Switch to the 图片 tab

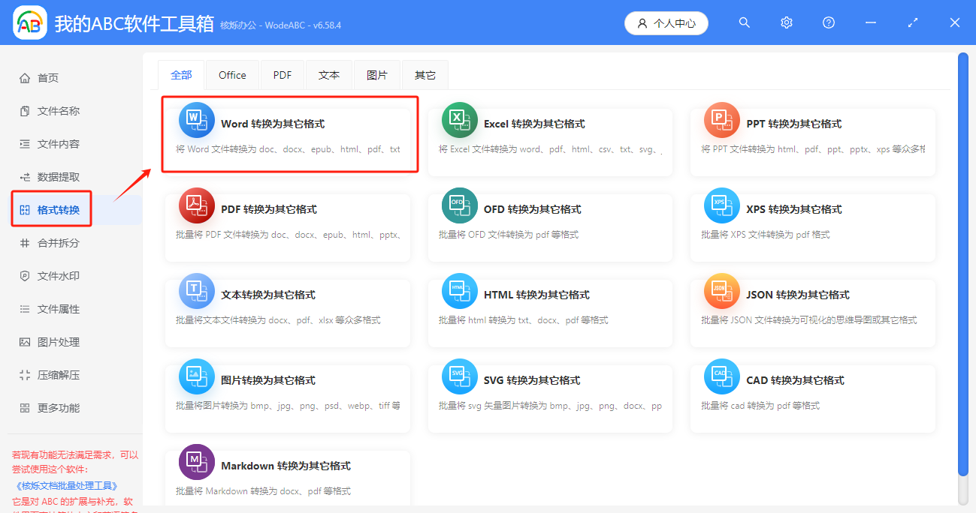(x=377, y=74)
